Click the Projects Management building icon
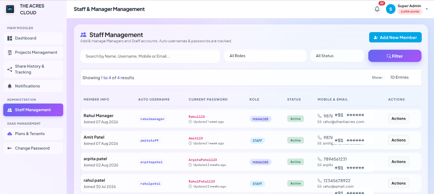Screen dimensions: 434x194 point(10,52)
